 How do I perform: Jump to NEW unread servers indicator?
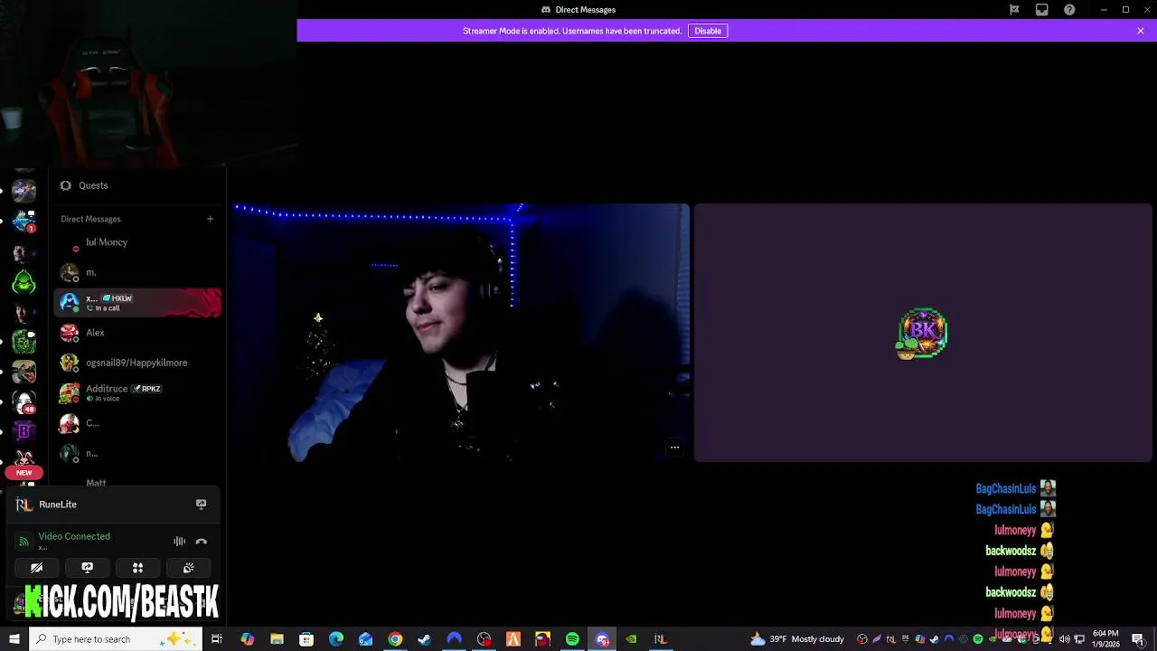[24, 472]
